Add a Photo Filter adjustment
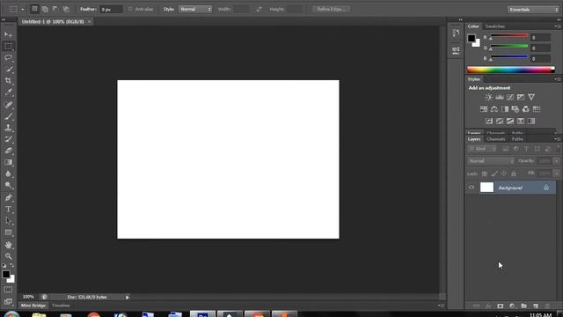The image size is (563, 317). [x=515, y=109]
